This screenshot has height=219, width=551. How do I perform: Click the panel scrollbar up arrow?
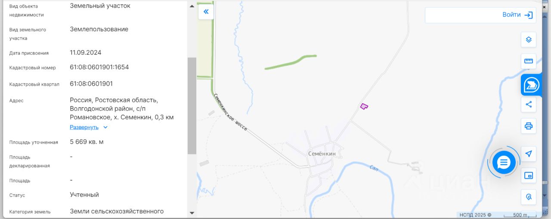click(x=192, y=6)
